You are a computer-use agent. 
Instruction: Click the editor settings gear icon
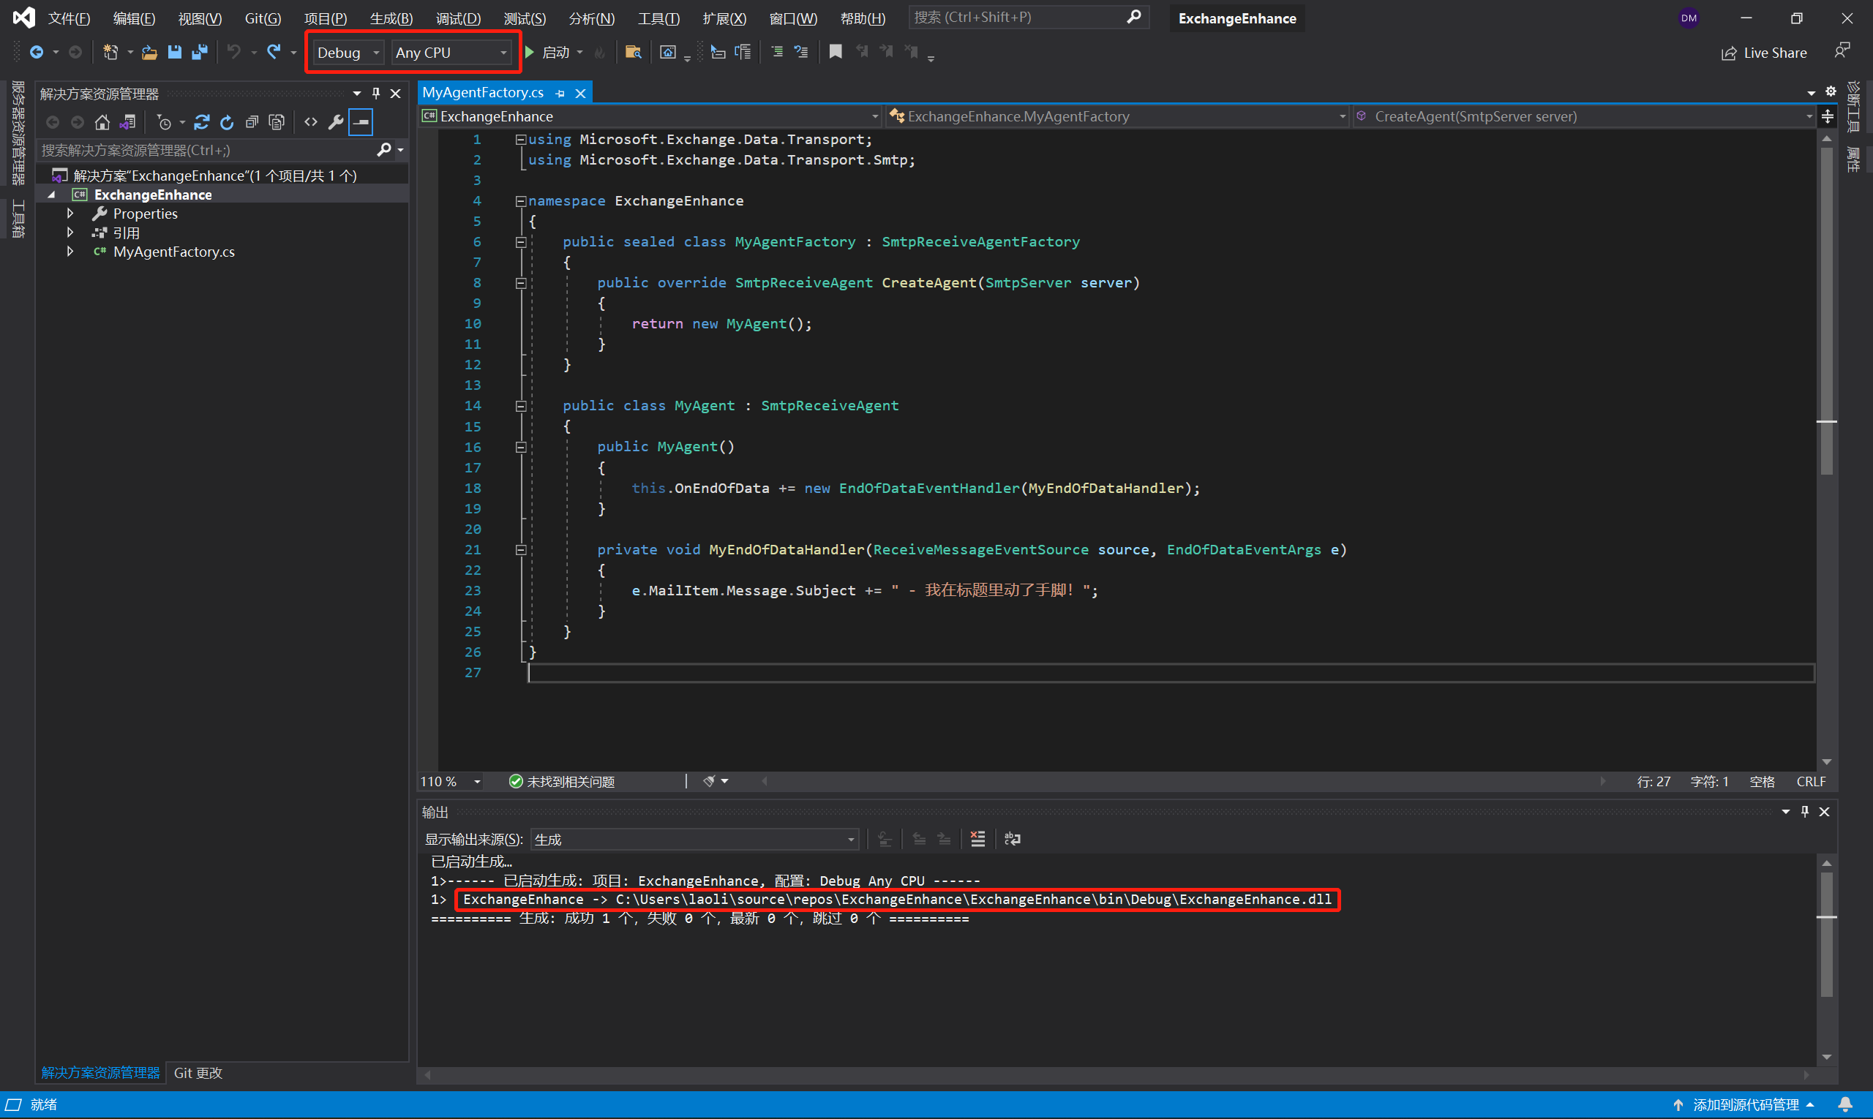coord(1831,91)
